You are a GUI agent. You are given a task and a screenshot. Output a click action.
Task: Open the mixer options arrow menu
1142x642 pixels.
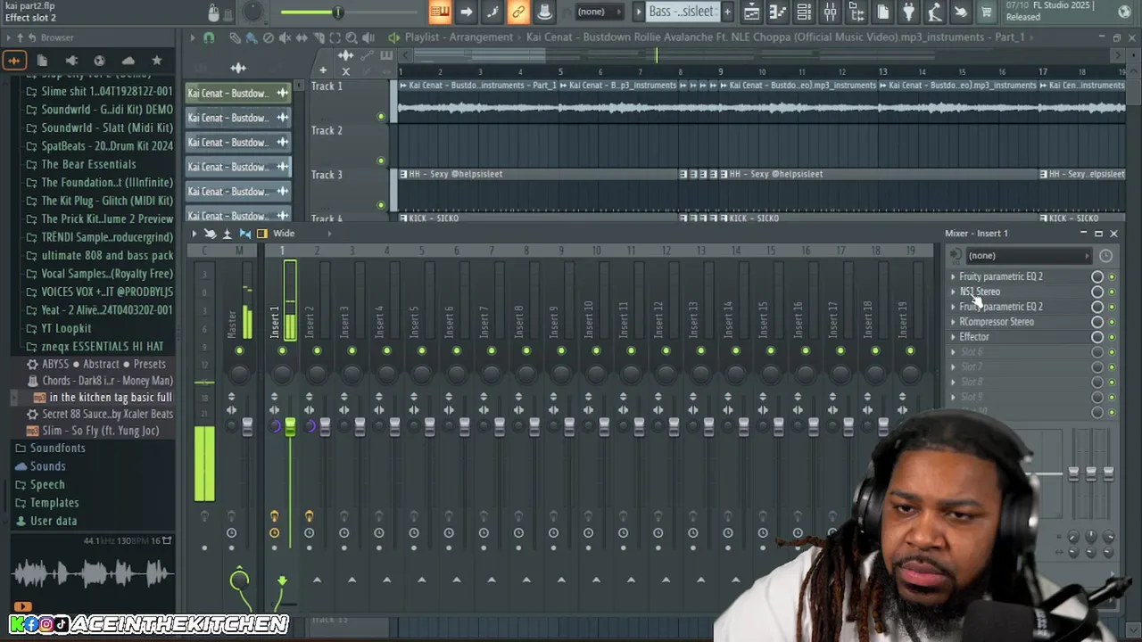click(194, 234)
